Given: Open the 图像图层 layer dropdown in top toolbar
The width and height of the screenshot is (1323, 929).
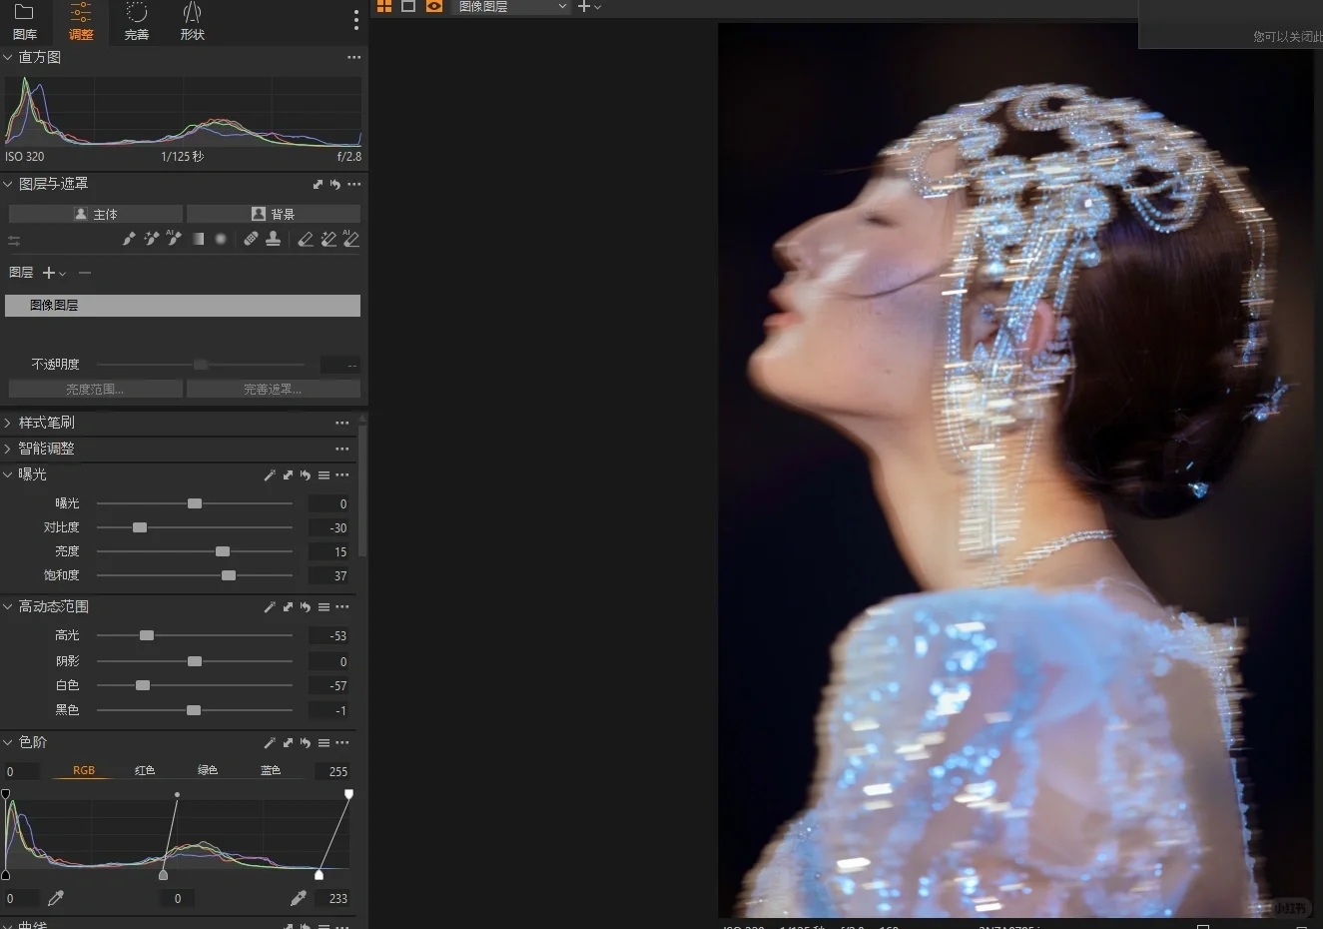Looking at the screenshot, I should [511, 6].
